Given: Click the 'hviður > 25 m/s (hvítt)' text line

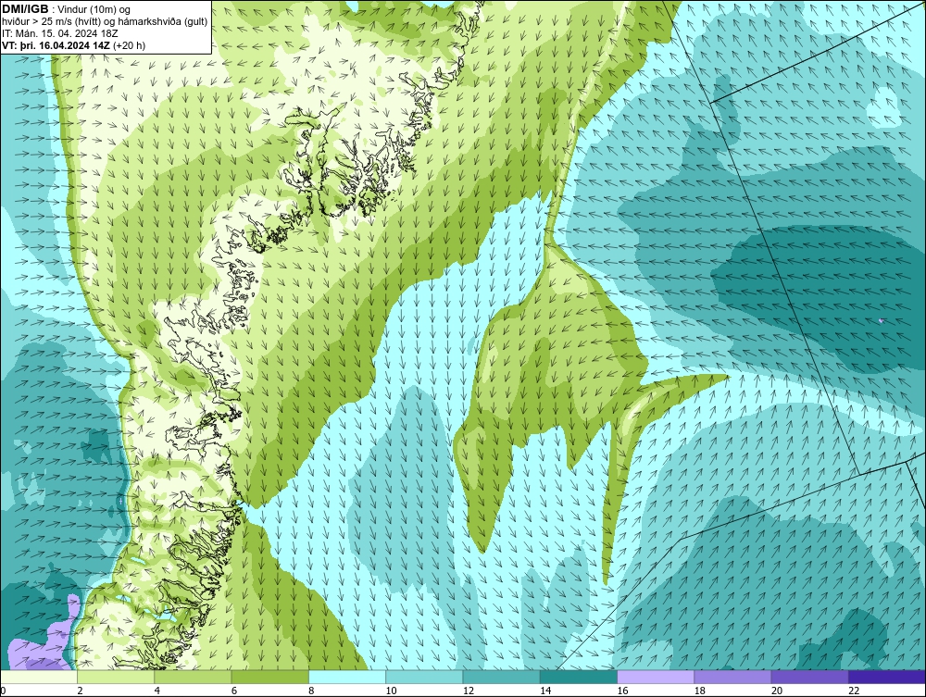Looking at the screenshot, I should 105,22.
